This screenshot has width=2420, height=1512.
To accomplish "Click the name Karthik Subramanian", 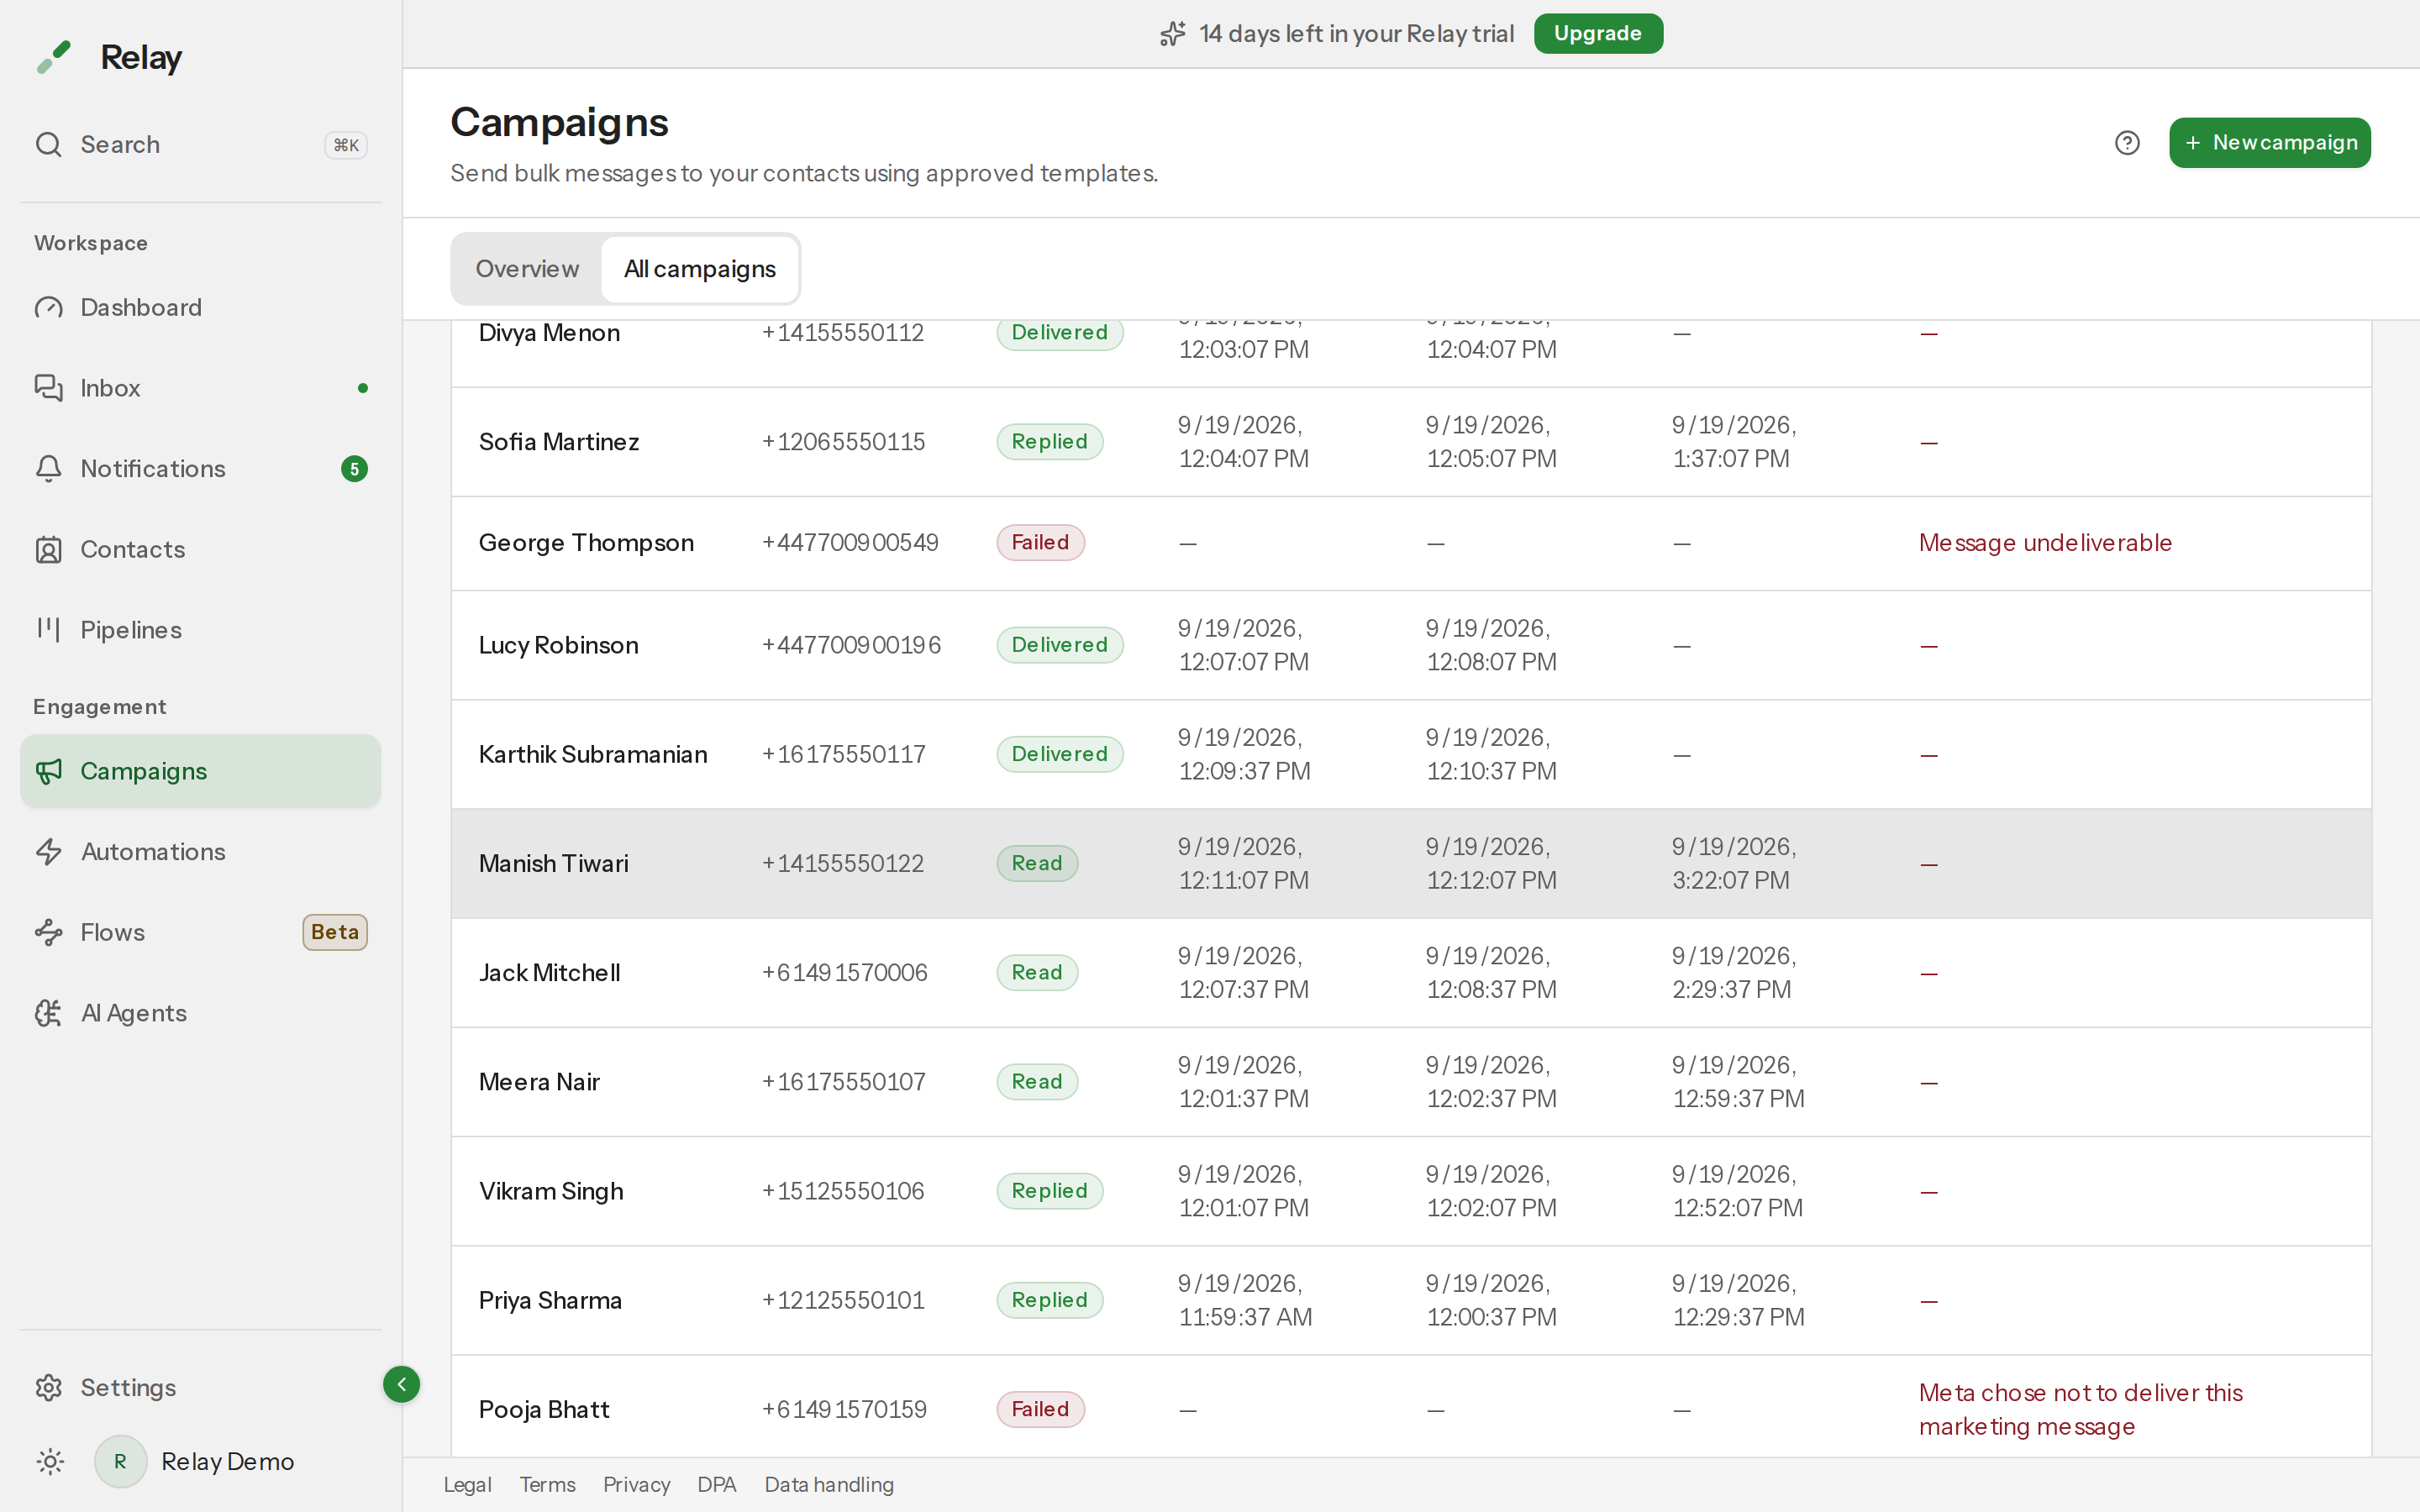I will coord(593,754).
